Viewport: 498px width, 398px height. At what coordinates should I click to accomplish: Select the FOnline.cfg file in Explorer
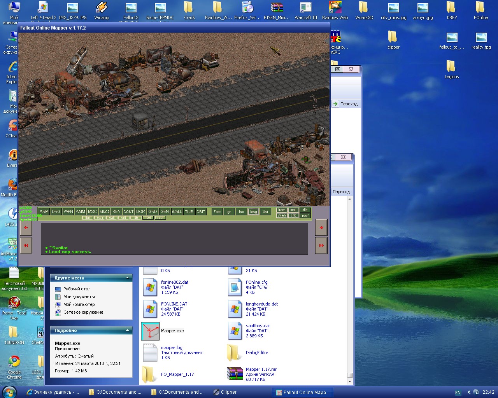(x=248, y=287)
